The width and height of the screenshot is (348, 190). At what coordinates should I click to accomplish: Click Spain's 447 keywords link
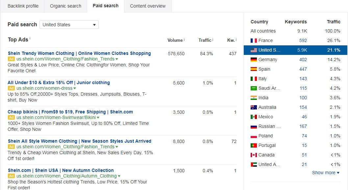(x=303, y=69)
